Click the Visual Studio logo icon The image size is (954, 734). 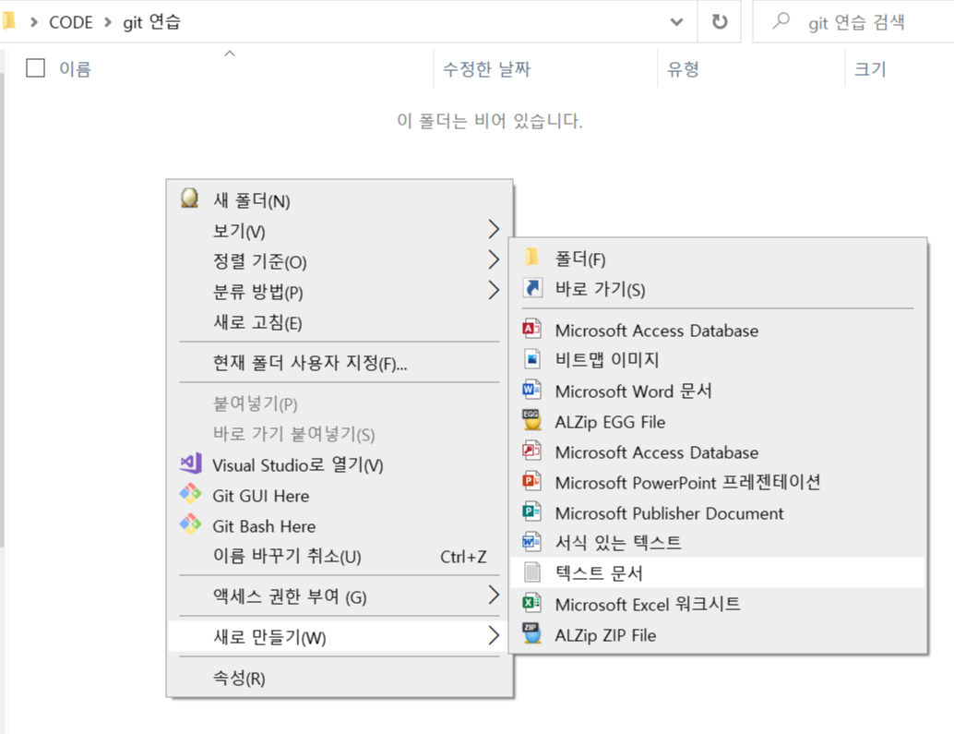190,463
